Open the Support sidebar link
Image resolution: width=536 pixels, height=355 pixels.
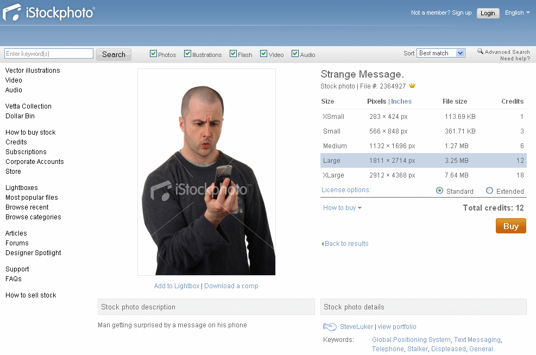[17, 269]
